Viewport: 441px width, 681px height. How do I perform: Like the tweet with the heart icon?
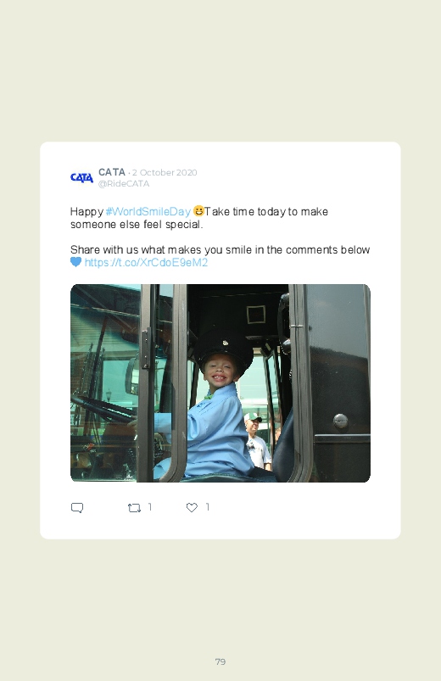click(192, 507)
